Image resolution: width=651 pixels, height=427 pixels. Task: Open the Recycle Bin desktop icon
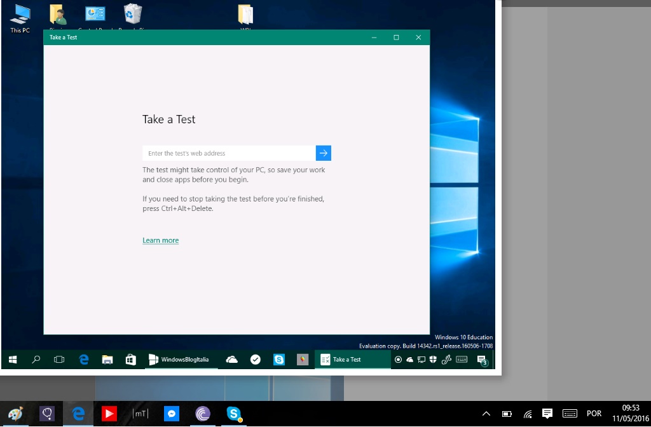[x=133, y=15]
